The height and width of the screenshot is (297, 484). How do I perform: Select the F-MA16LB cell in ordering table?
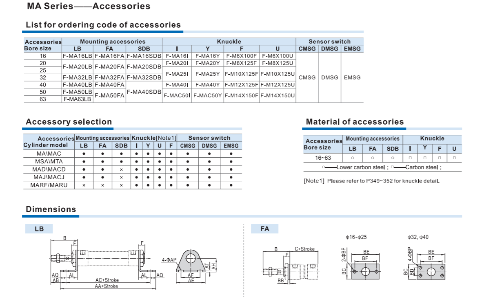[78, 56]
